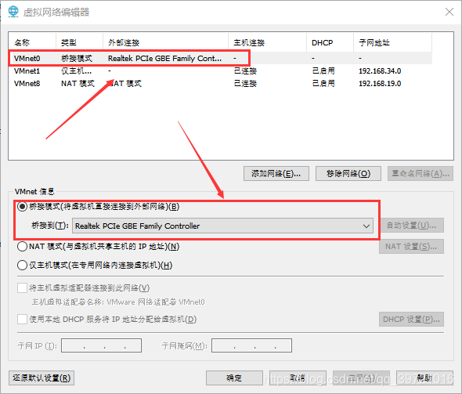Click the 外部连接 column header

[165, 43]
